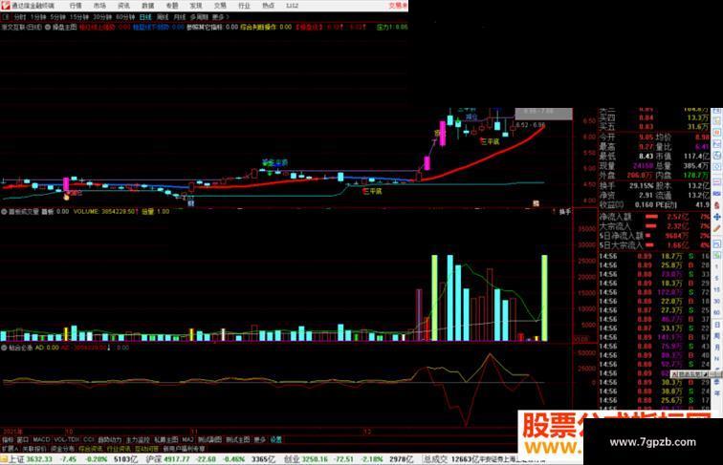
Task: Open the 专题 menu
Action: (x=171, y=6)
